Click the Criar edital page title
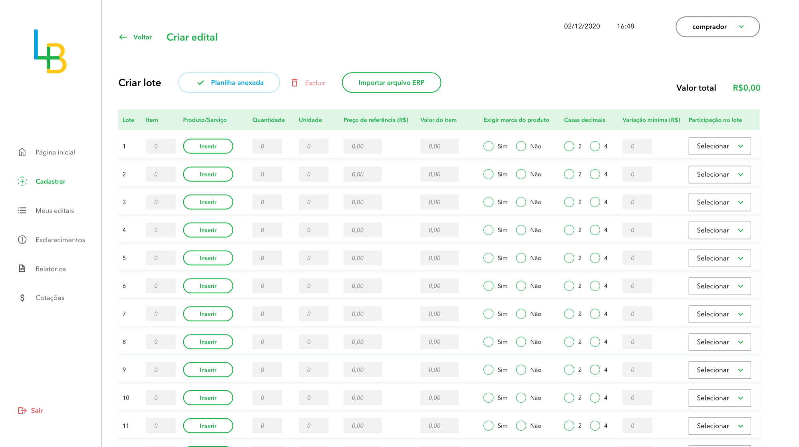 click(x=192, y=37)
